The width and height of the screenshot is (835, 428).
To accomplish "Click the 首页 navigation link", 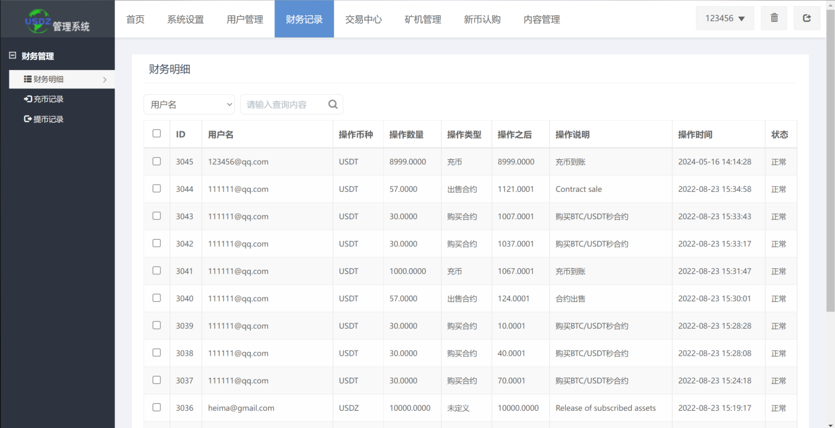I will (135, 19).
